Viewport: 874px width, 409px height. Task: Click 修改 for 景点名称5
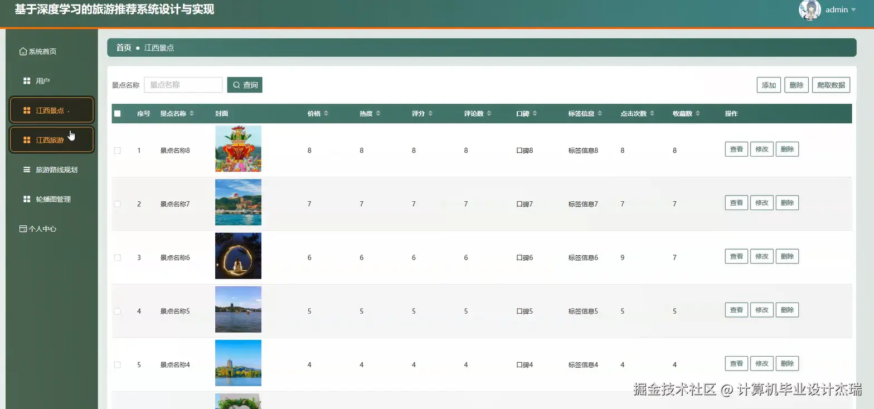click(762, 310)
